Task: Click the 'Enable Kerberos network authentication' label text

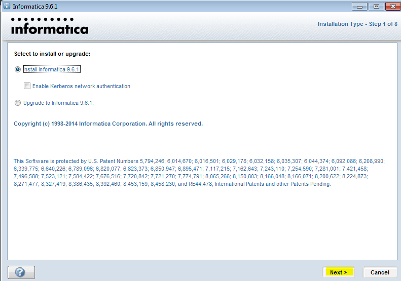Action: pos(81,86)
